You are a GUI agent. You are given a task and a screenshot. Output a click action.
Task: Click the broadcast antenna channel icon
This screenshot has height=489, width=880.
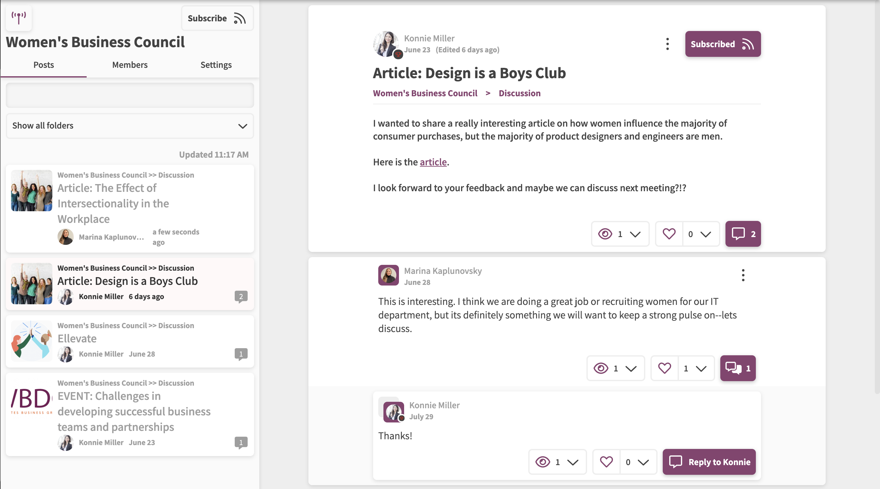(19, 18)
